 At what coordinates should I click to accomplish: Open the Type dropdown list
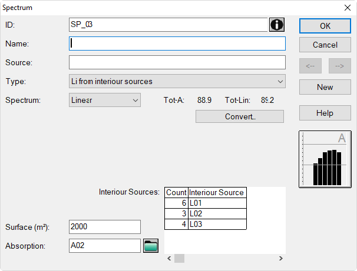(x=177, y=81)
